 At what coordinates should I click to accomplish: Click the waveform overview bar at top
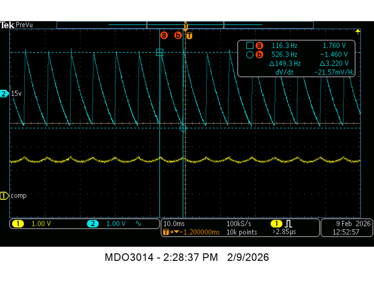pos(185,25)
